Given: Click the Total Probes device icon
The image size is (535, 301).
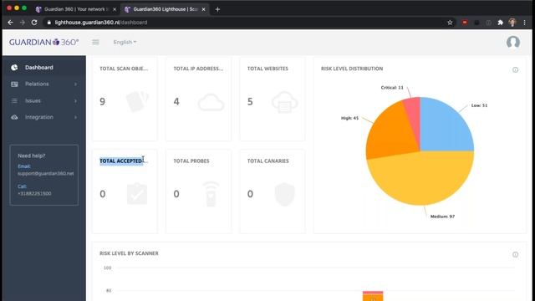Looking at the screenshot, I should [211, 194].
